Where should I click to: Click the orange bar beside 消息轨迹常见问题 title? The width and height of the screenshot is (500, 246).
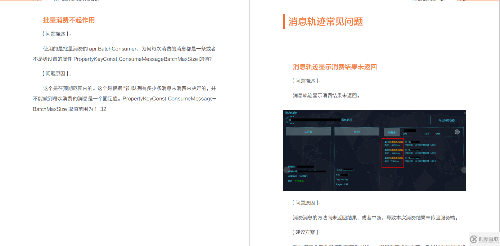[284, 21]
